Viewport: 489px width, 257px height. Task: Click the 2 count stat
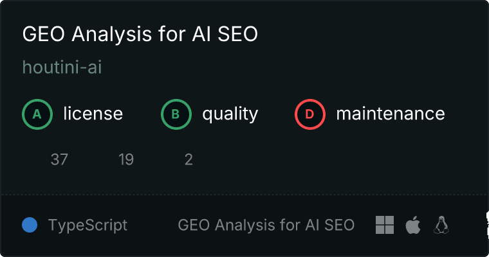click(189, 159)
